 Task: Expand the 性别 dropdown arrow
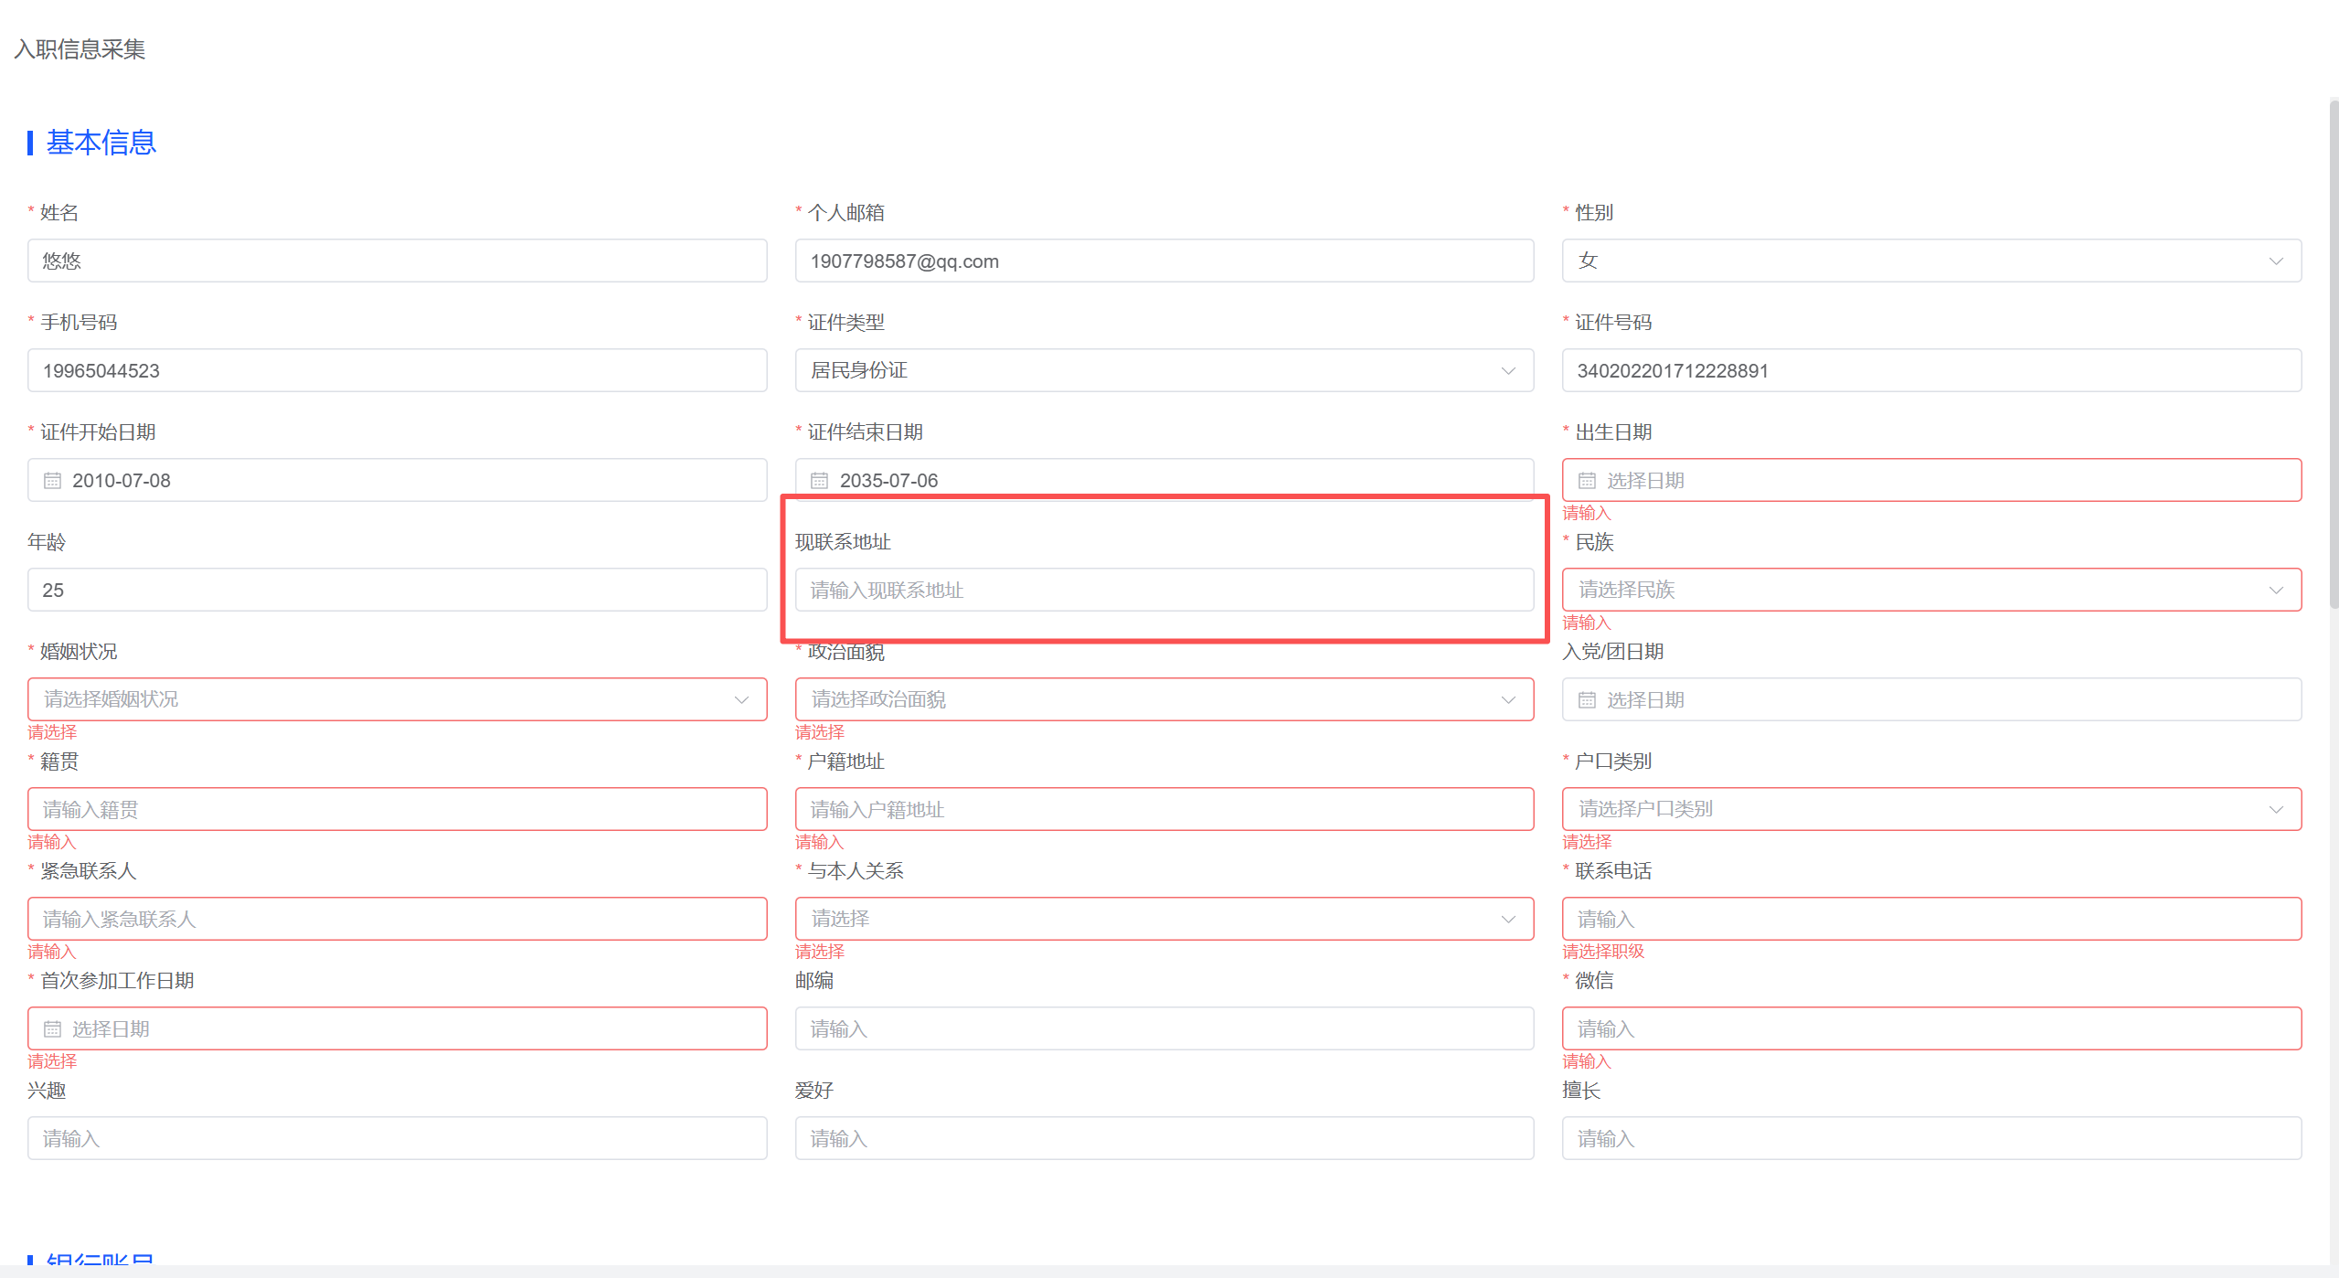(2275, 261)
